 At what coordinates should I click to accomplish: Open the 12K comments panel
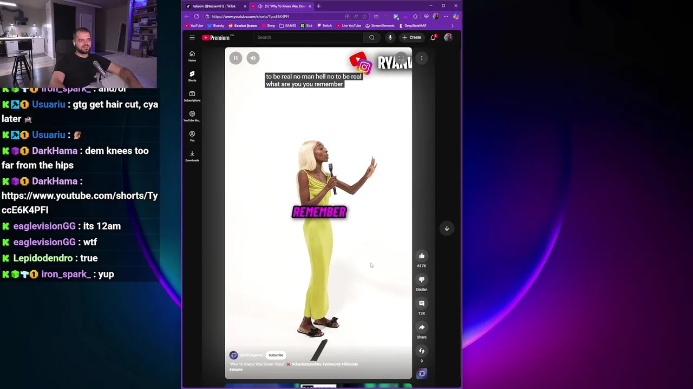click(422, 304)
